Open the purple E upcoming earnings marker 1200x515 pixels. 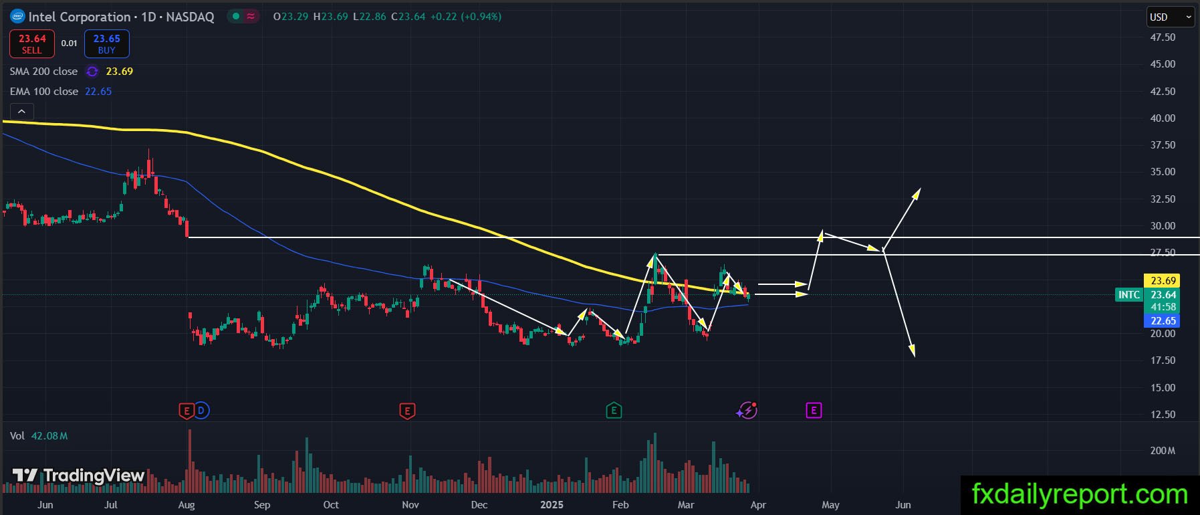[814, 411]
